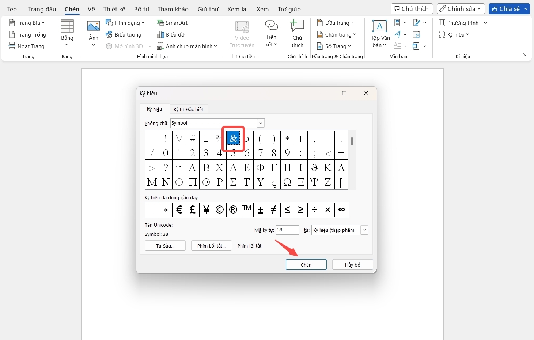534x340 pixels.
Task: Click the Biểu tượng icons button
Action: pos(124,34)
